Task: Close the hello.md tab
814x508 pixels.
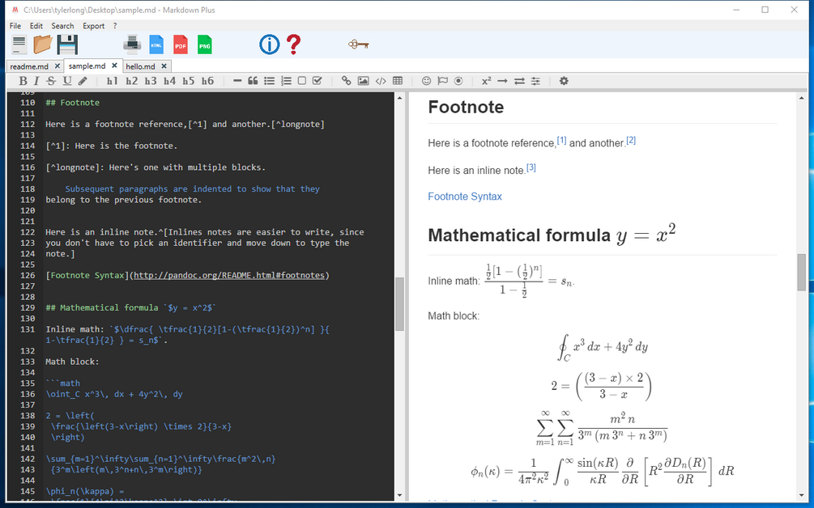Action: pyautogui.click(x=164, y=66)
